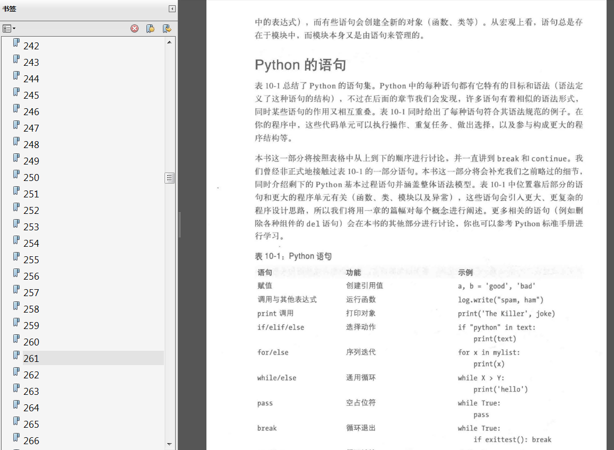Open bookmark 252
This screenshot has height=450, width=614.
[x=31, y=211]
